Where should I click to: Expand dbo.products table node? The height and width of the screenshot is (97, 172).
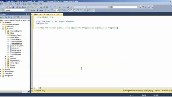(8, 50)
